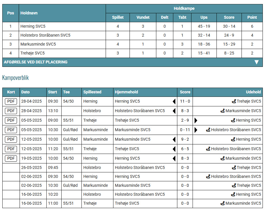The width and height of the screenshot is (266, 211).
Task: Click the 'Pos' column header
Action: 11,13
